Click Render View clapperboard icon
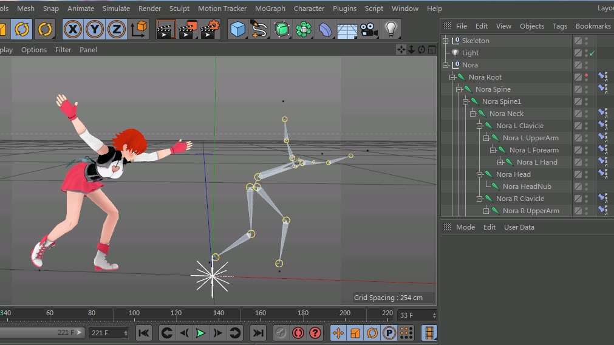The image size is (614, 345). click(166, 29)
